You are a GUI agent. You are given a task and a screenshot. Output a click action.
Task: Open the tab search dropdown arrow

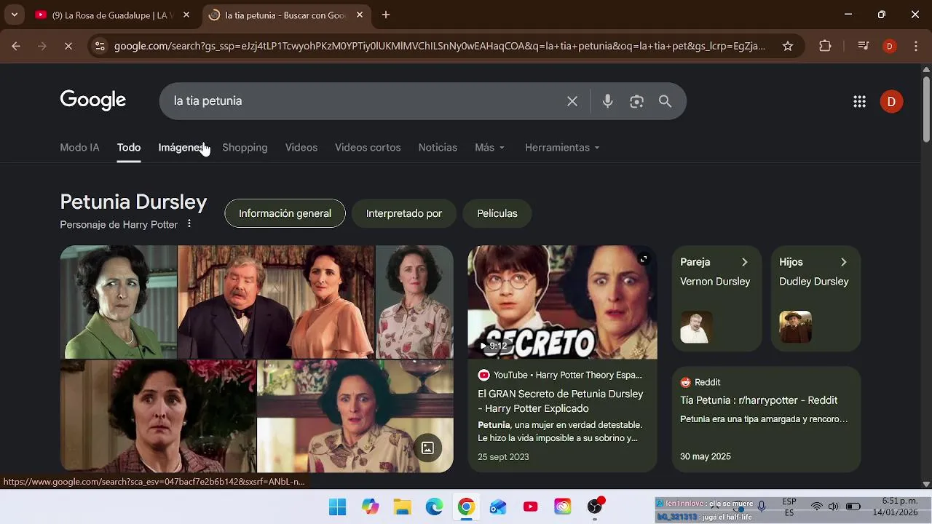click(x=15, y=15)
